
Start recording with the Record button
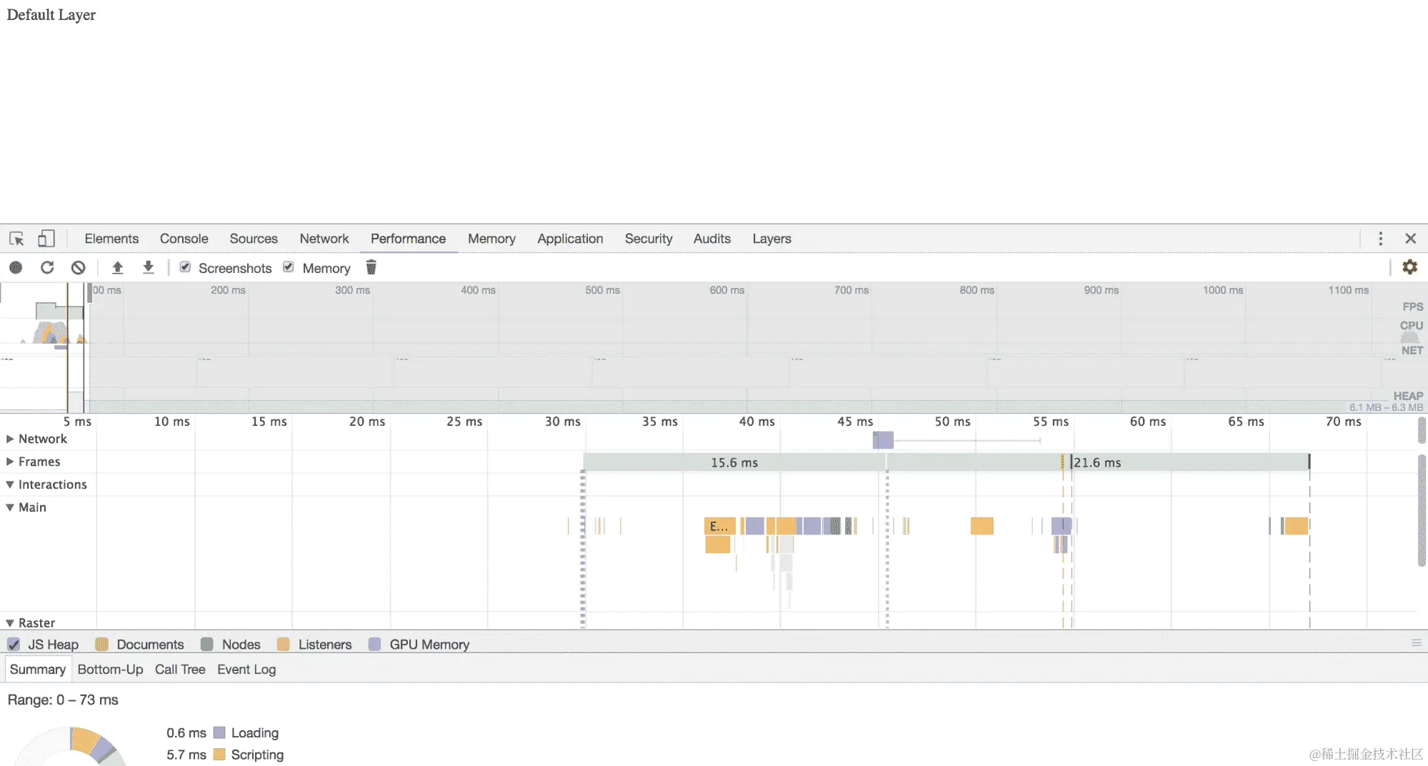point(16,267)
